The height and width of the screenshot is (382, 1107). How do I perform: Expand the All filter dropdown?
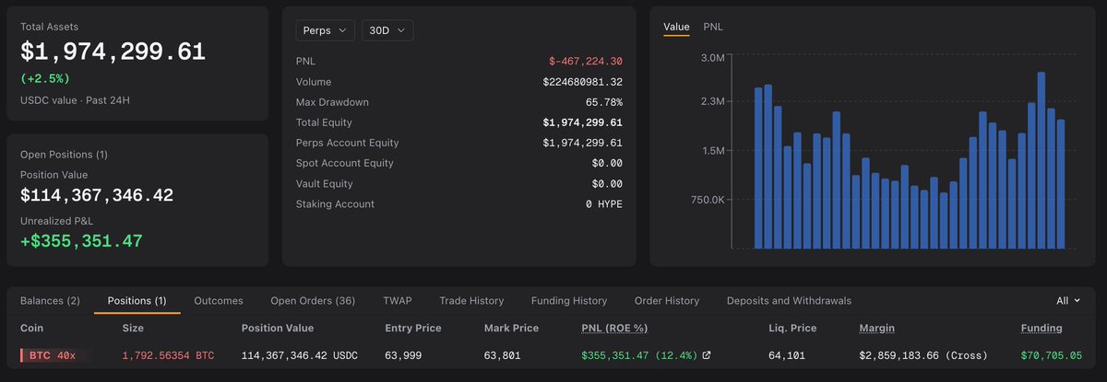1068,300
